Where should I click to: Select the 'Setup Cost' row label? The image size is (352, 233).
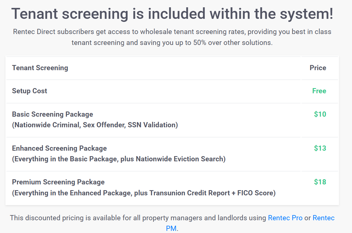[x=30, y=91]
